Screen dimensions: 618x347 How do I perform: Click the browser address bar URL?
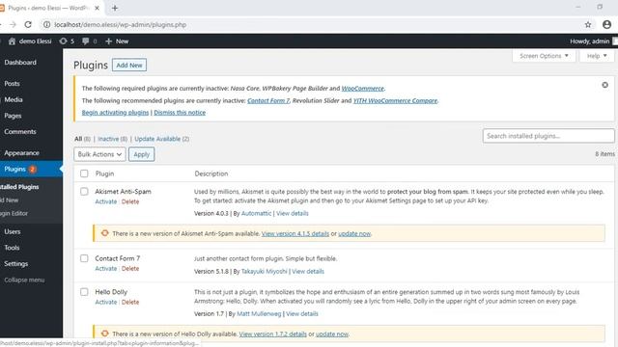(120, 24)
